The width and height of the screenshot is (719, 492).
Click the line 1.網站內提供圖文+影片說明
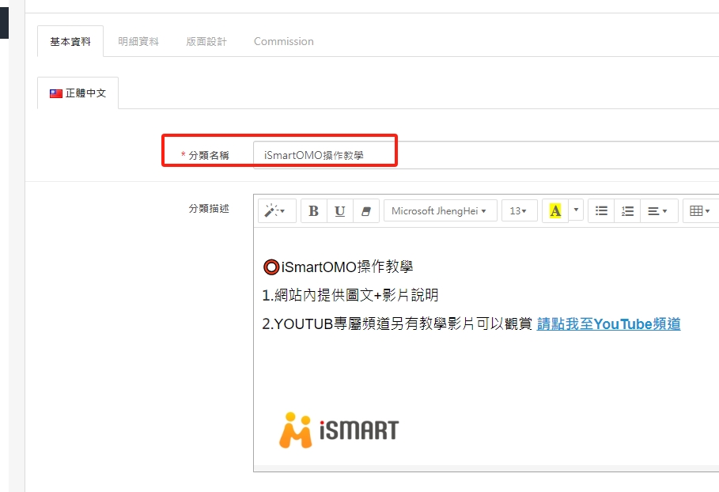tap(350, 295)
